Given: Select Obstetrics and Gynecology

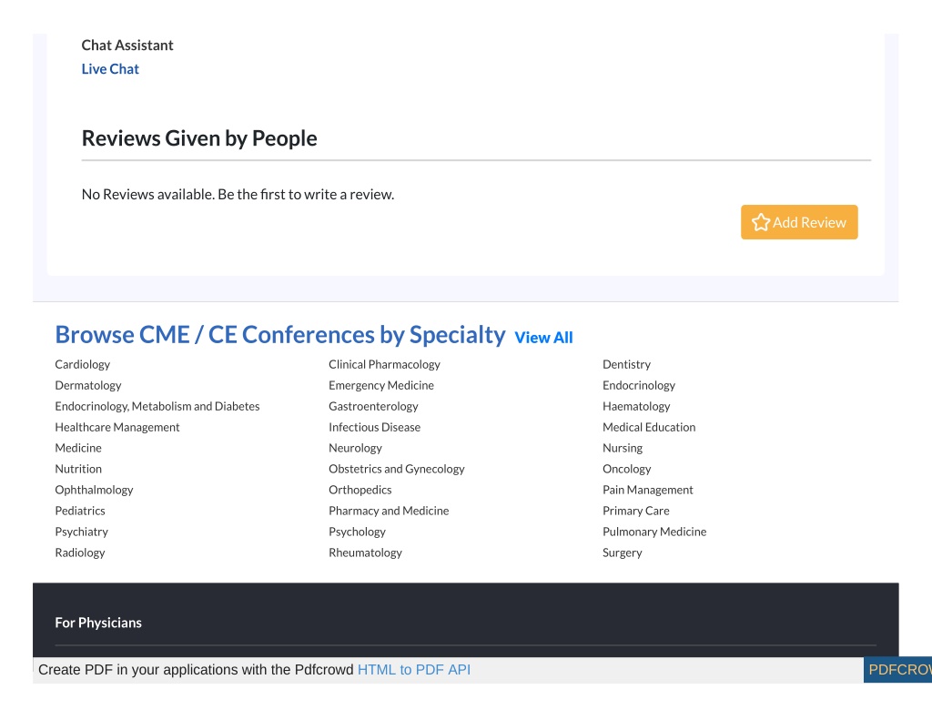Looking at the screenshot, I should tap(397, 469).
